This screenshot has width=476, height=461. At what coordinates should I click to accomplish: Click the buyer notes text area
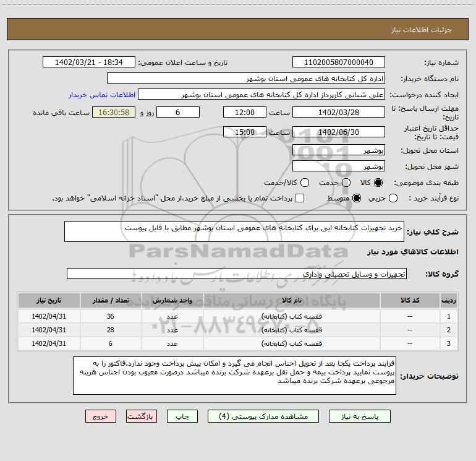[x=234, y=376]
